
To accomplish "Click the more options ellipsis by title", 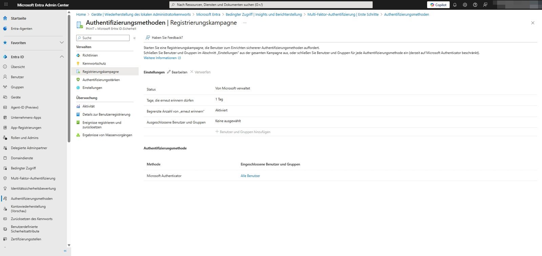I will coord(245,23).
